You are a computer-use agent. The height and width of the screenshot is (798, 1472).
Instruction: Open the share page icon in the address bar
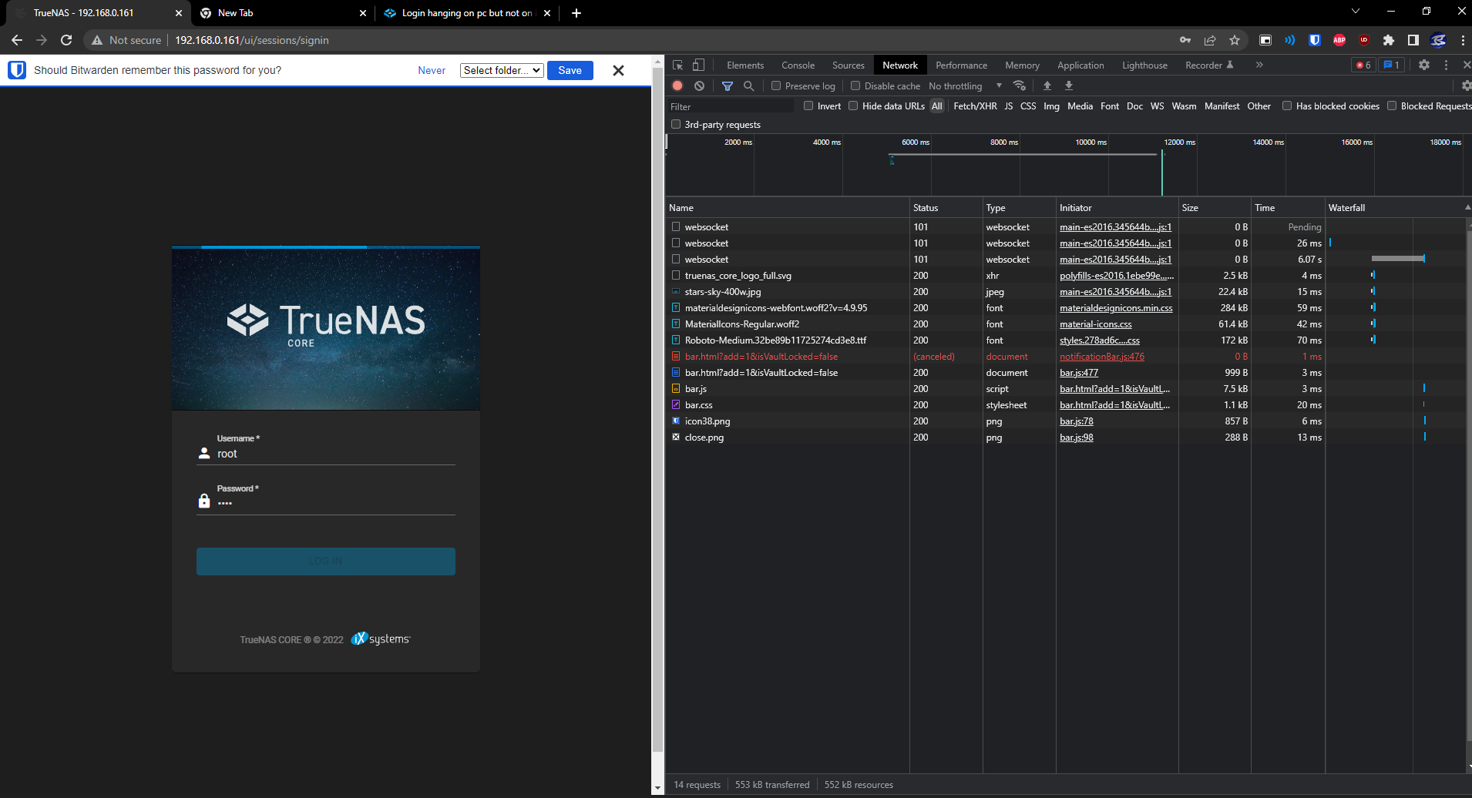coord(1210,40)
